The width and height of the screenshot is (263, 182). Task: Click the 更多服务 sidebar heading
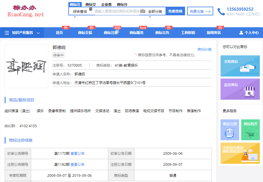coord(230,111)
